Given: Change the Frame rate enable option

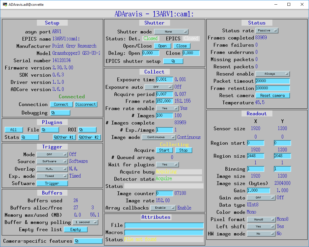Looking at the screenshot, I should pos(167,108).
